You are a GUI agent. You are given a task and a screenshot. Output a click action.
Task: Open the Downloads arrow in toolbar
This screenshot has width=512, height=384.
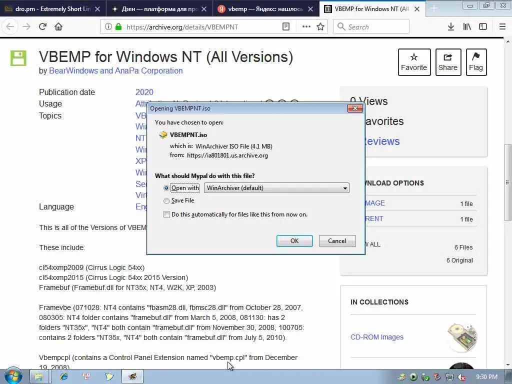coord(451,26)
